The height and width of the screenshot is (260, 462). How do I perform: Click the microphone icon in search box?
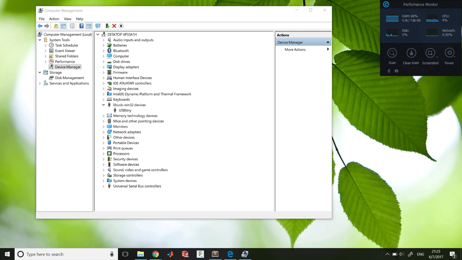point(112,254)
